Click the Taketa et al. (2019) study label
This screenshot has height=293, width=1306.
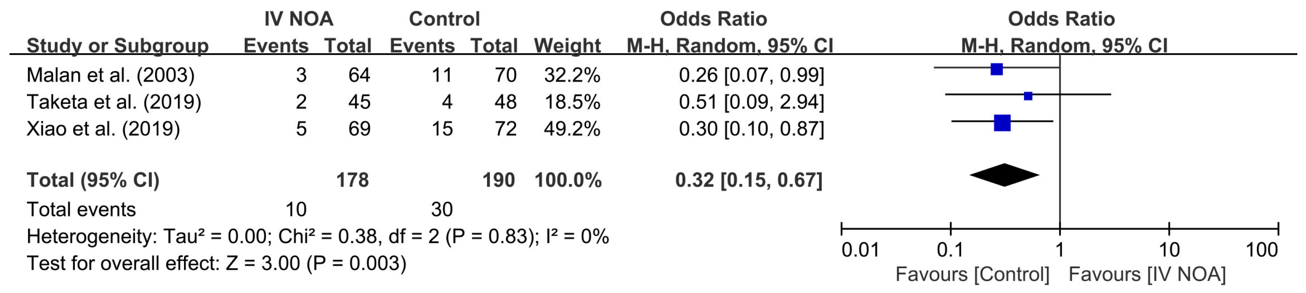point(114,102)
